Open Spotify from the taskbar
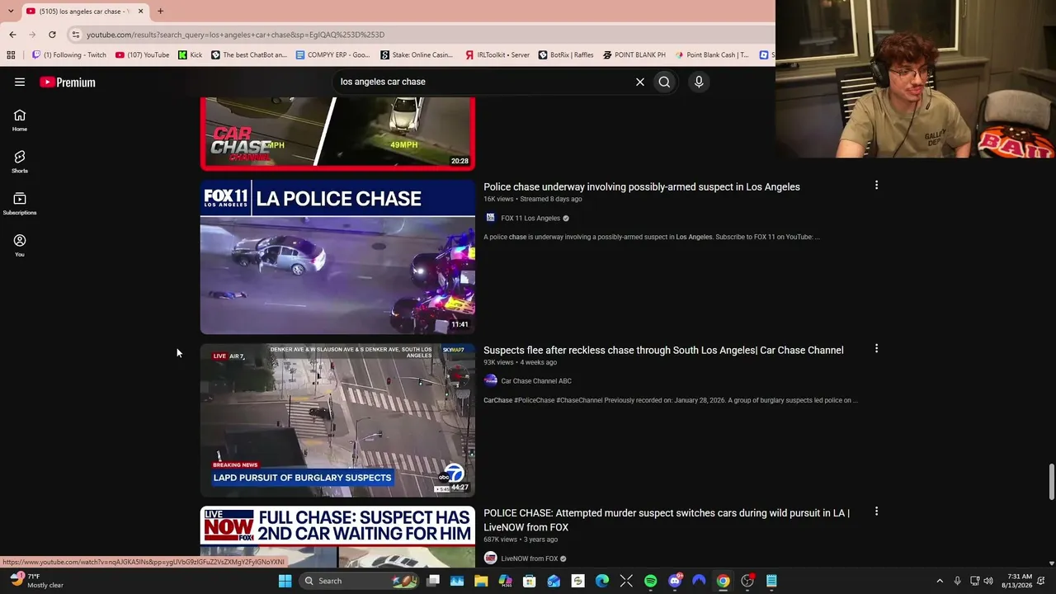 click(x=650, y=581)
